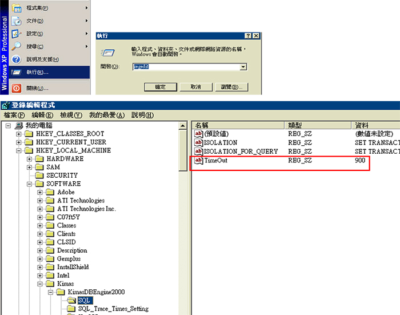Select the My Computer icon in tree

(x=19, y=125)
